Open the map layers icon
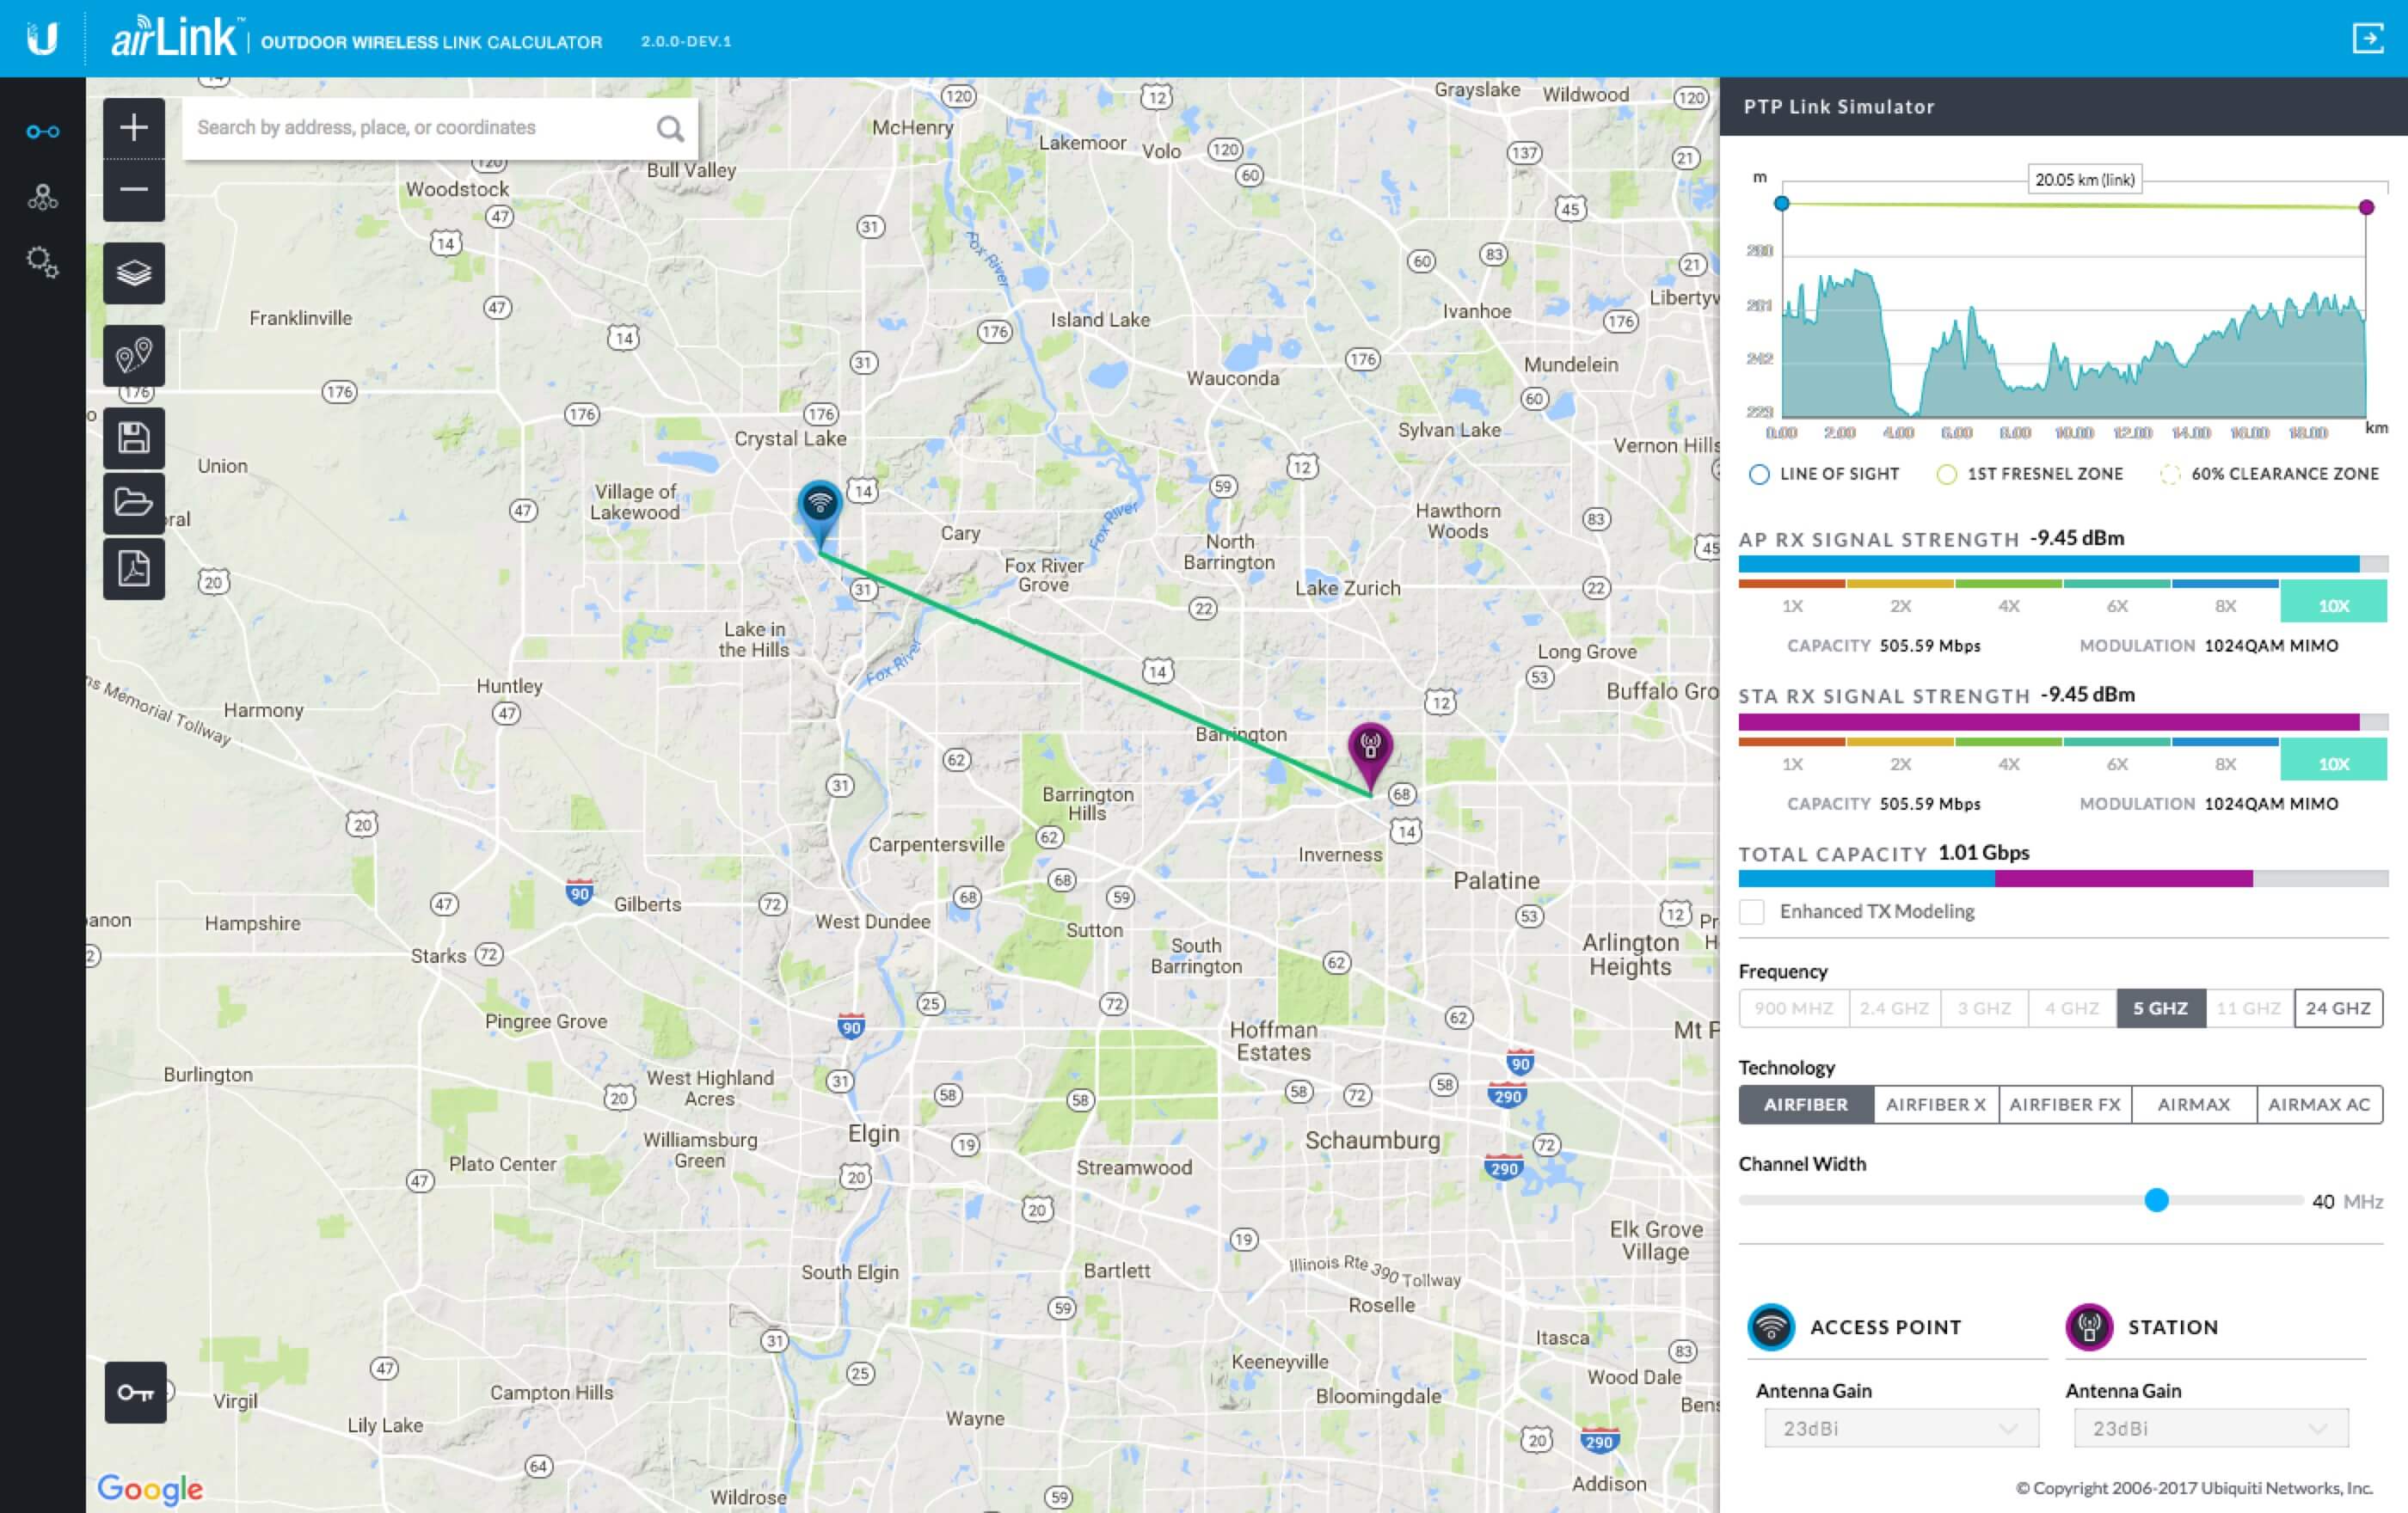Image resolution: width=2408 pixels, height=1513 pixels. click(134, 273)
